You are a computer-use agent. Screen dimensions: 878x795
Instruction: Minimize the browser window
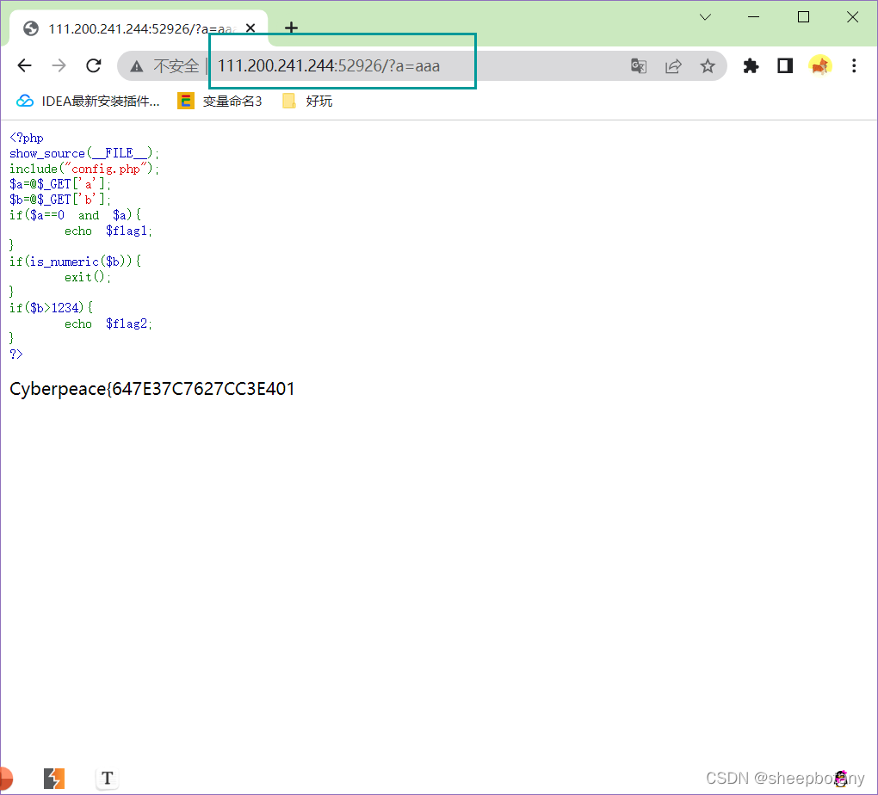pos(754,17)
